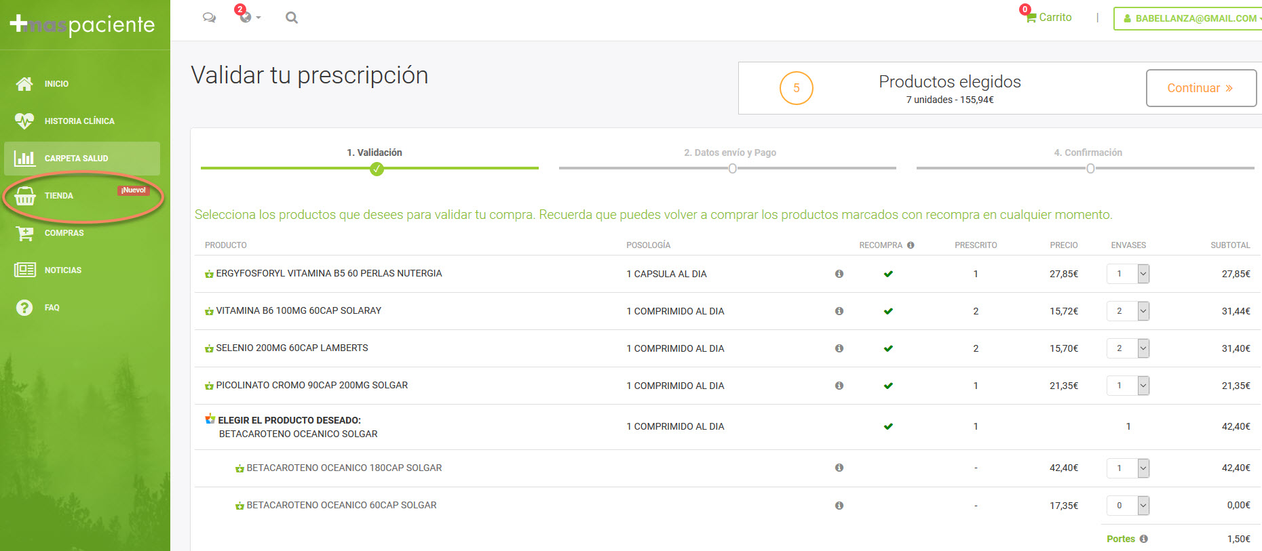Click basket icon beside Picolinato Cromo Solgar

click(x=209, y=386)
